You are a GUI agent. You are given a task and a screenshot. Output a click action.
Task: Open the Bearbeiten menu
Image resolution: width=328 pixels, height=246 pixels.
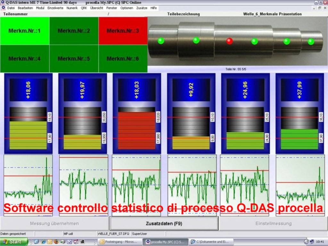point(25,8)
